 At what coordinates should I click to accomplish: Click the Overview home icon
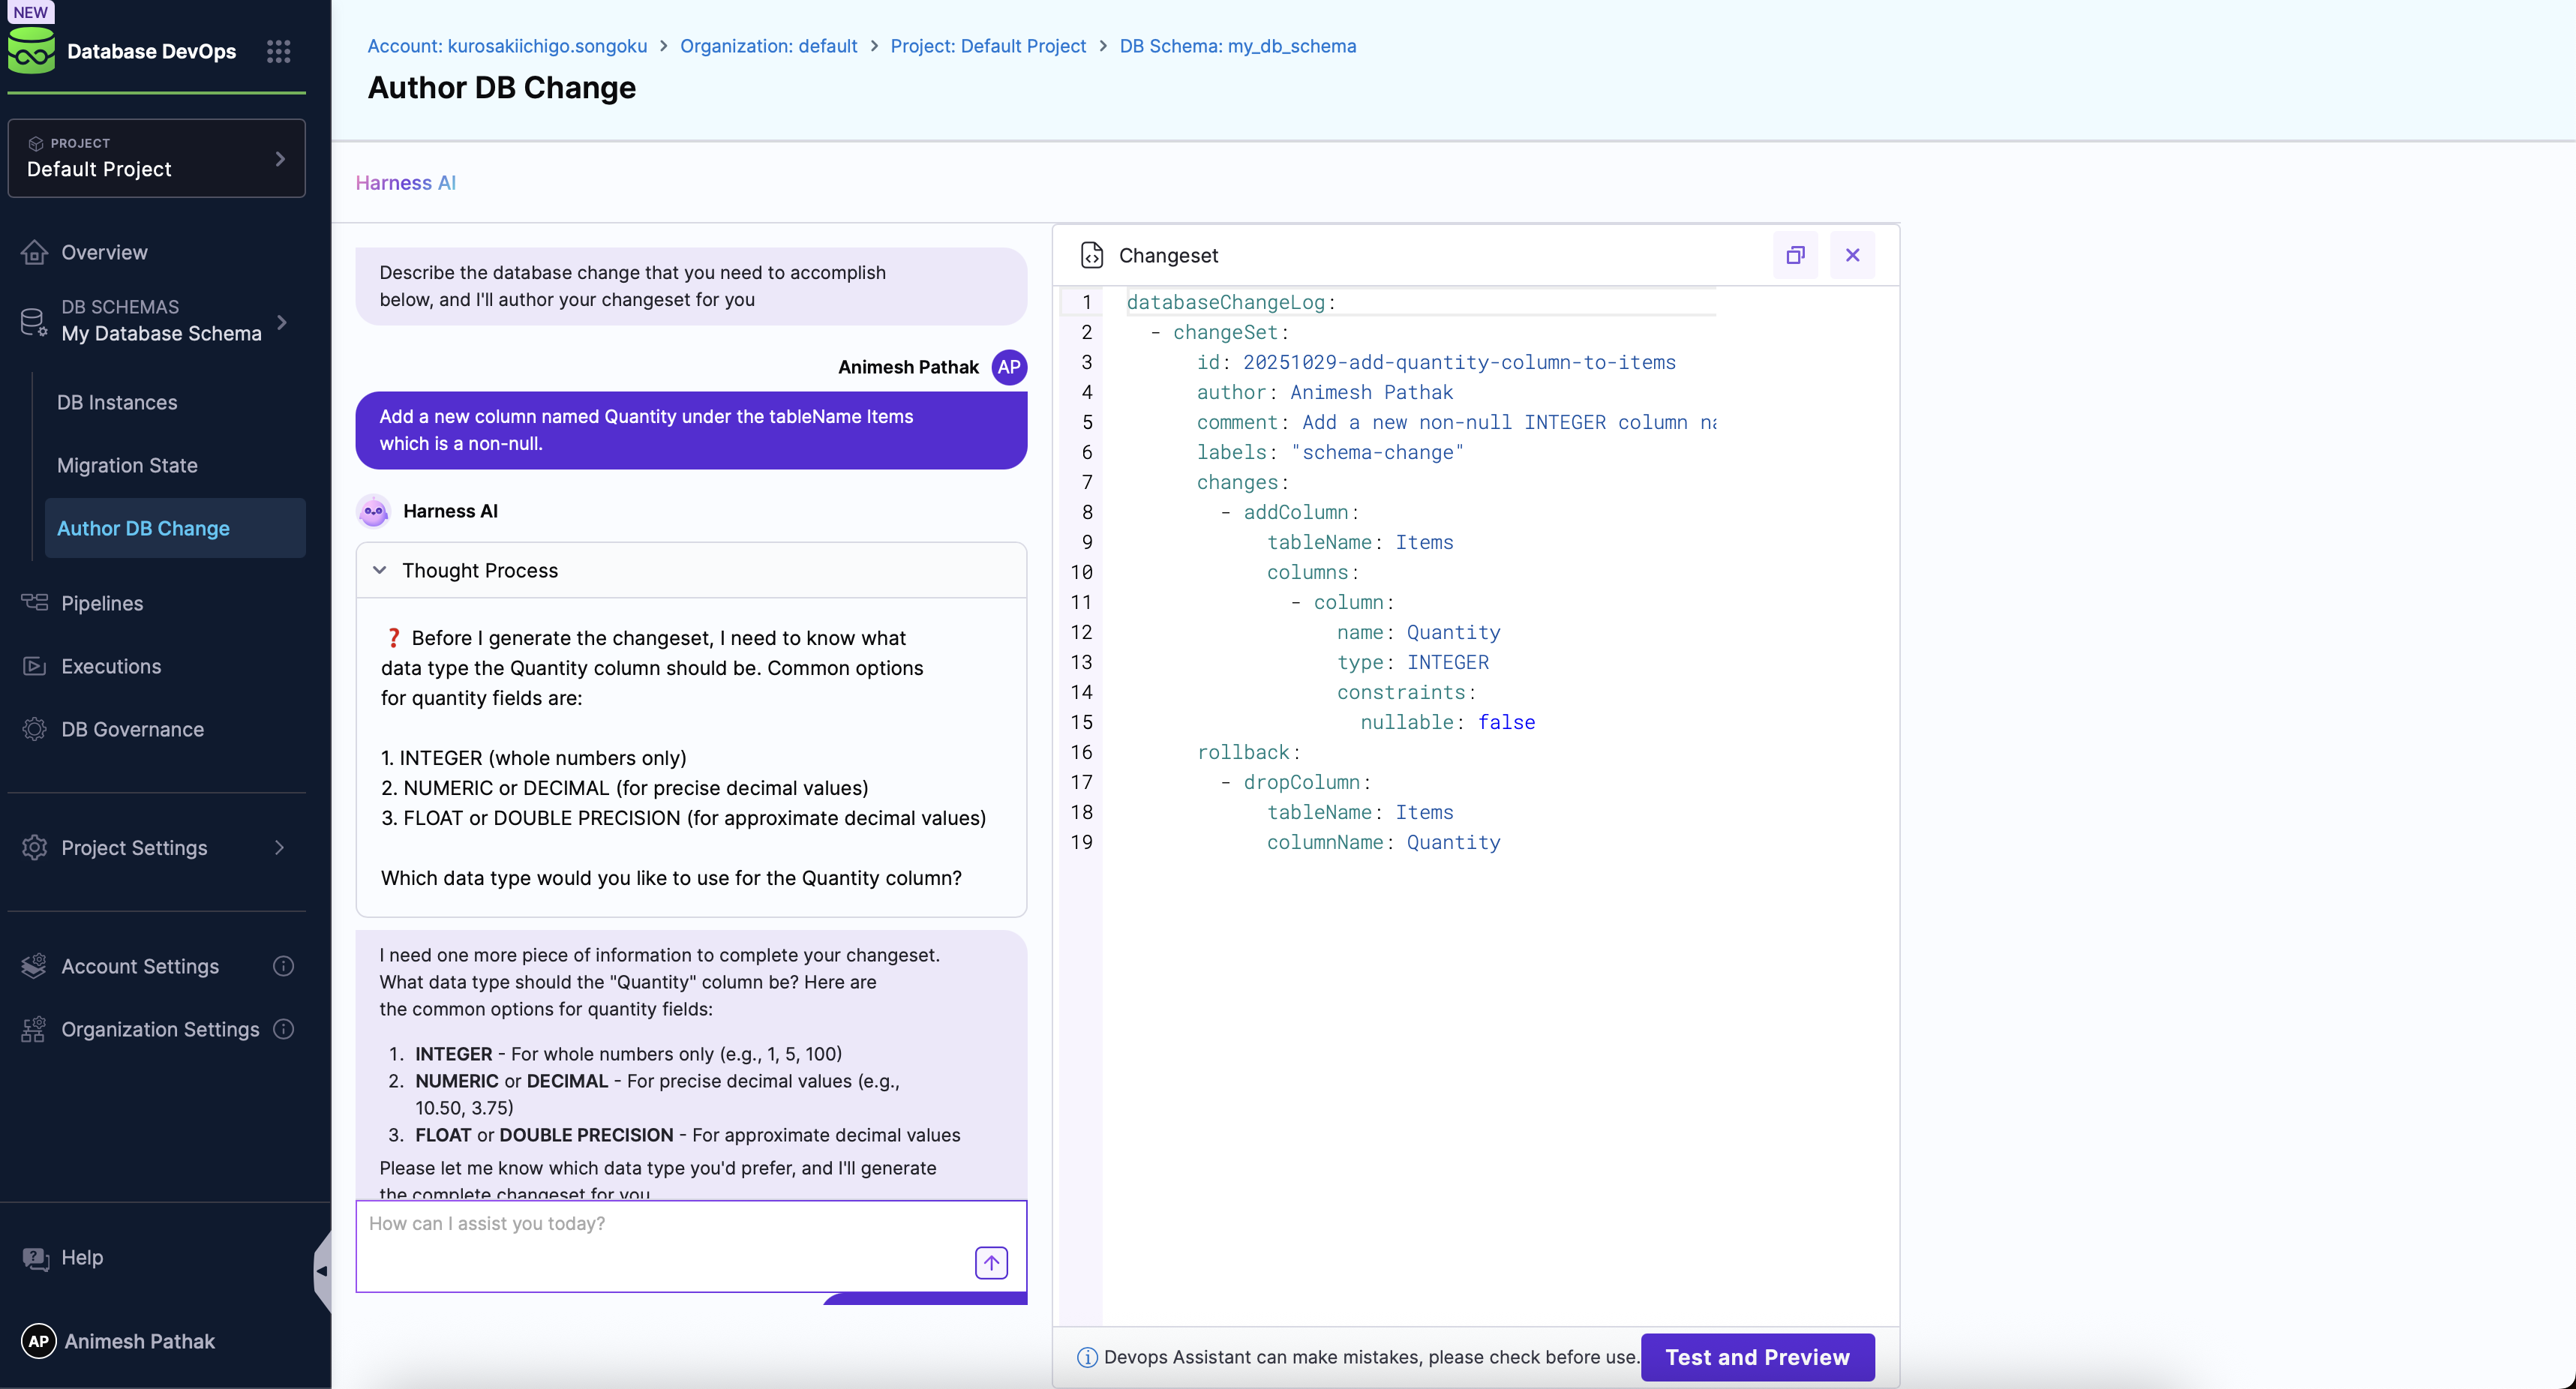click(34, 252)
